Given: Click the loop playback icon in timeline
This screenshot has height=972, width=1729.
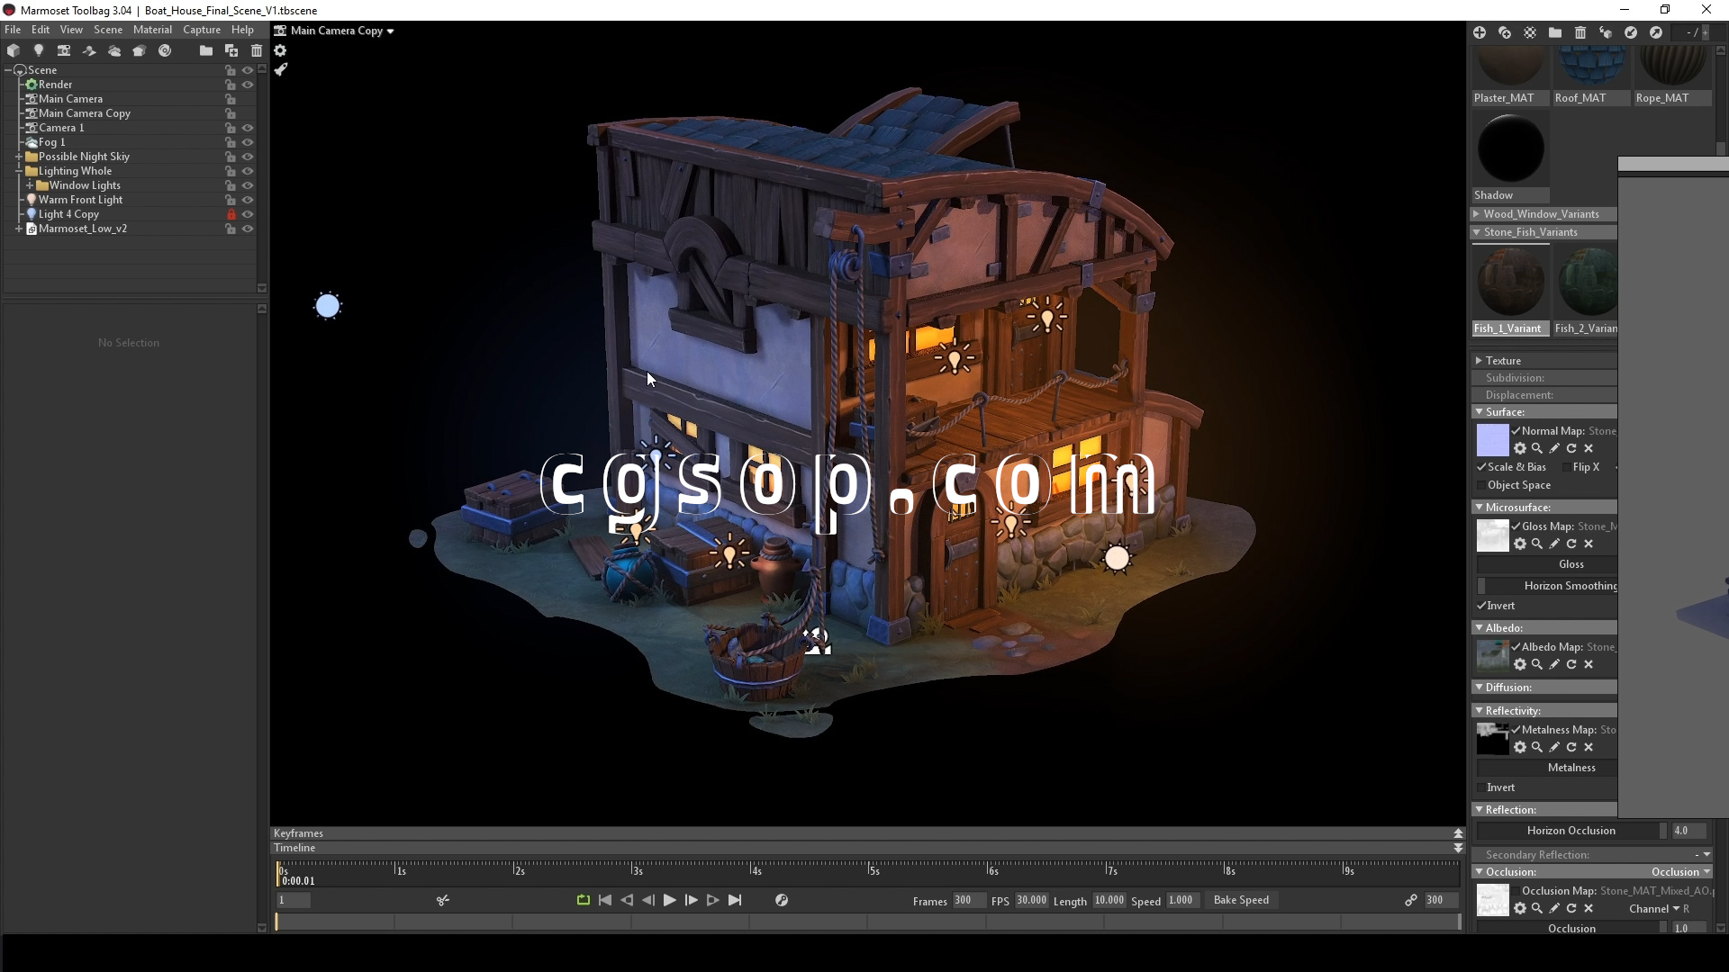Looking at the screenshot, I should [x=583, y=900].
